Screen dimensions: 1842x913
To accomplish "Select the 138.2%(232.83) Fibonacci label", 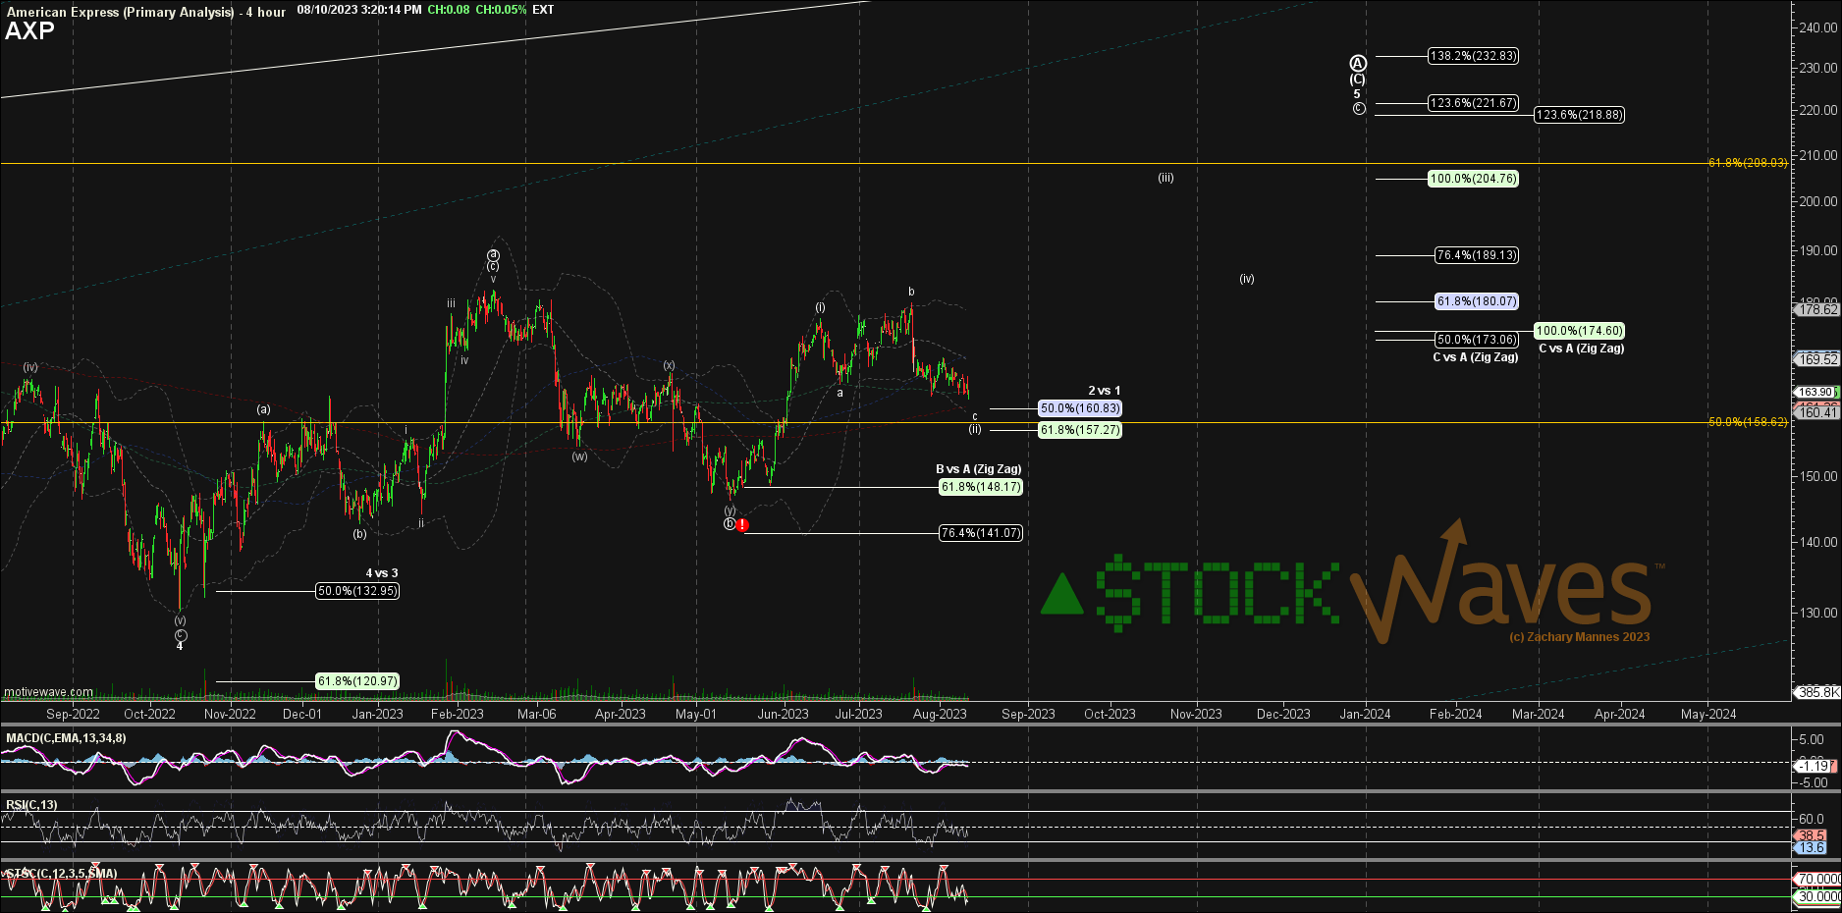I will (x=1473, y=56).
